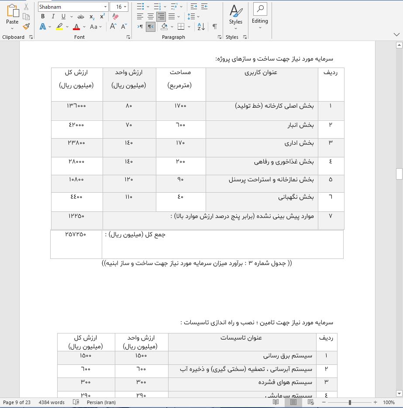Click the 'Persian (Iran)' language indicator

101,402
